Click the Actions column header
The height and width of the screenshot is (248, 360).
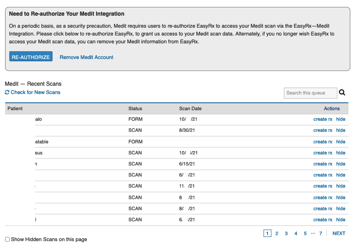point(332,108)
